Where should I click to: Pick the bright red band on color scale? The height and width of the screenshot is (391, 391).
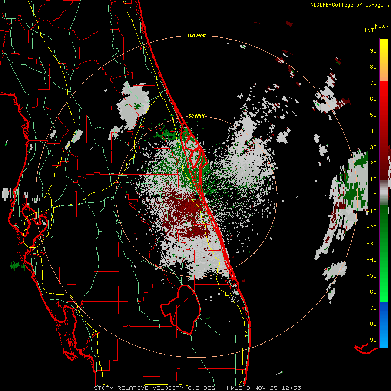click(x=384, y=105)
